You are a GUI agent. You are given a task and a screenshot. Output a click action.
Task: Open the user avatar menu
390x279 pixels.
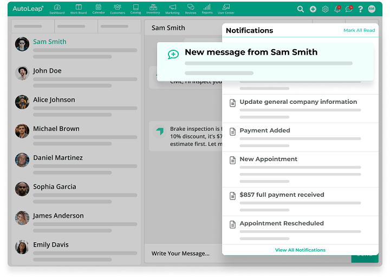pos(372,9)
